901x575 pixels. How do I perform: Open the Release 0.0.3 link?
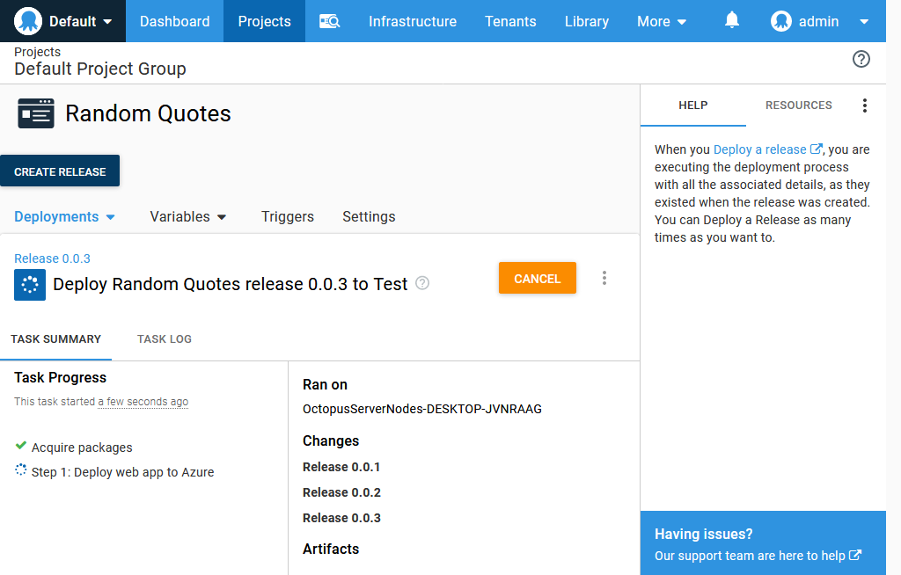pyautogui.click(x=52, y=258)
